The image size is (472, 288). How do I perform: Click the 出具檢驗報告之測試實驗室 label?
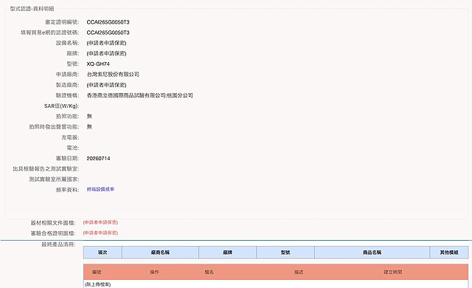pos(46,168)
